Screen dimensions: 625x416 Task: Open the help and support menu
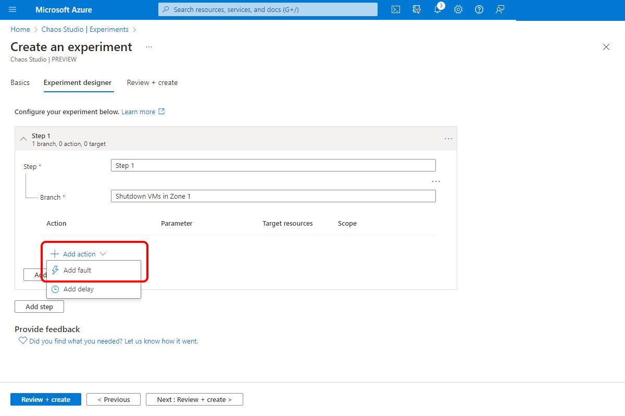click(479, 9)
